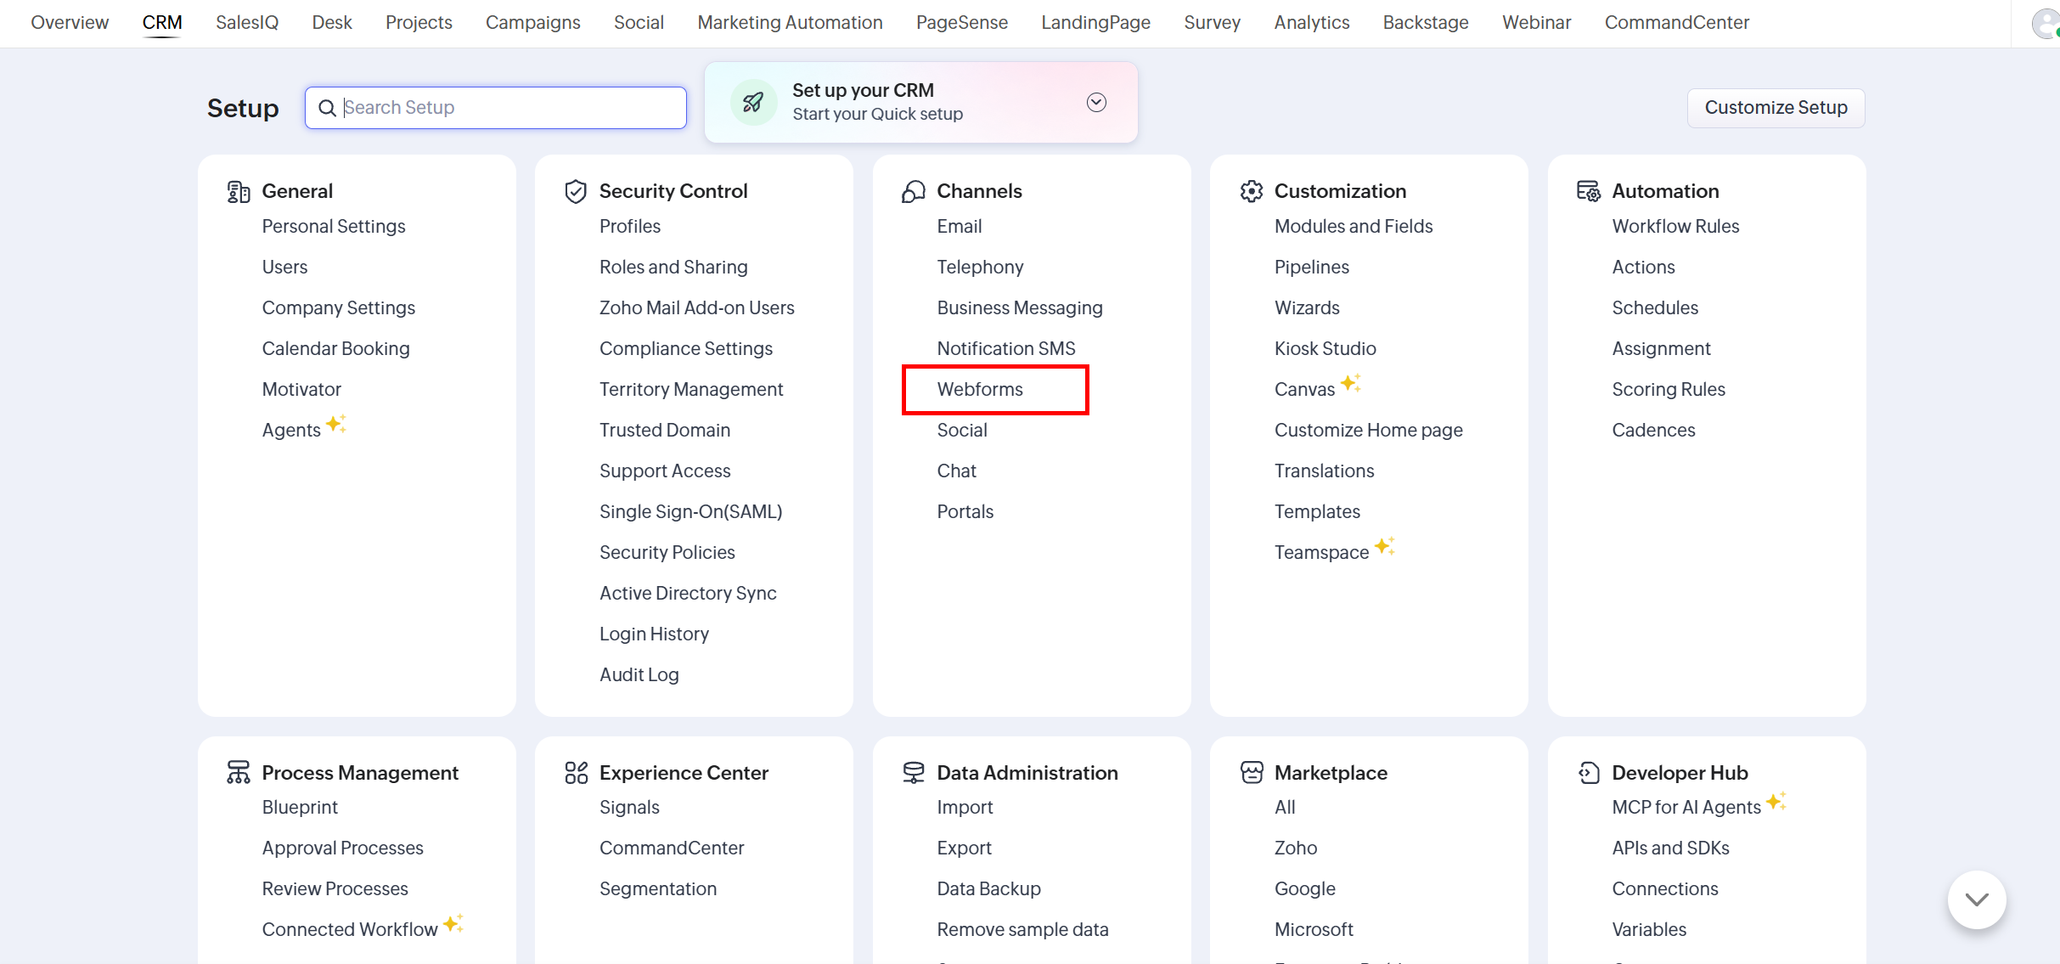Screen dimensions: 2060x964
Task: Open the Webforms link under Channels
Action: (980, 389)
